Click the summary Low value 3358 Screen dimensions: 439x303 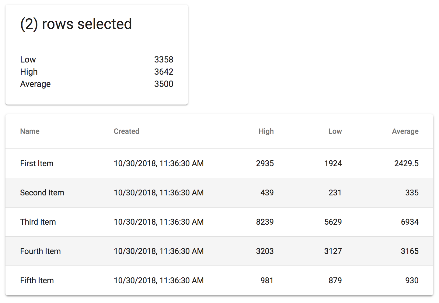click(164, 59)
